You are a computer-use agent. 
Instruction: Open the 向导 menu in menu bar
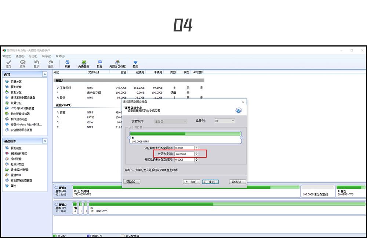tap(46, 56)
